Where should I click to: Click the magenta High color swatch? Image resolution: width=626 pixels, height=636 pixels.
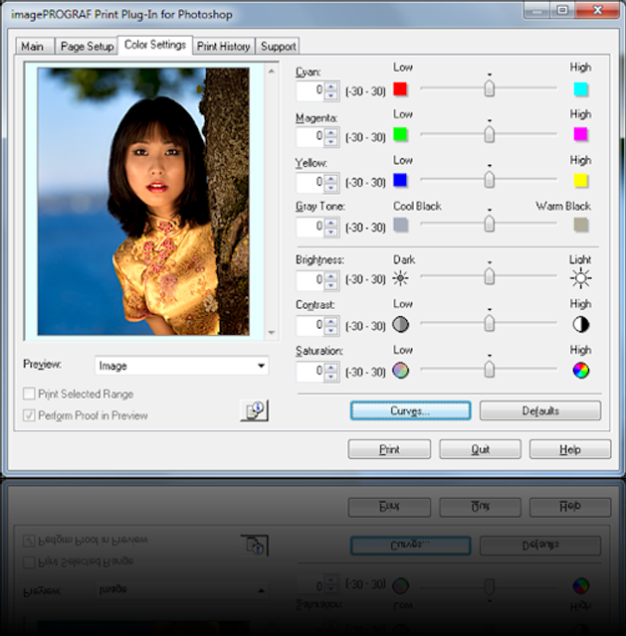[x=580, y=134]
